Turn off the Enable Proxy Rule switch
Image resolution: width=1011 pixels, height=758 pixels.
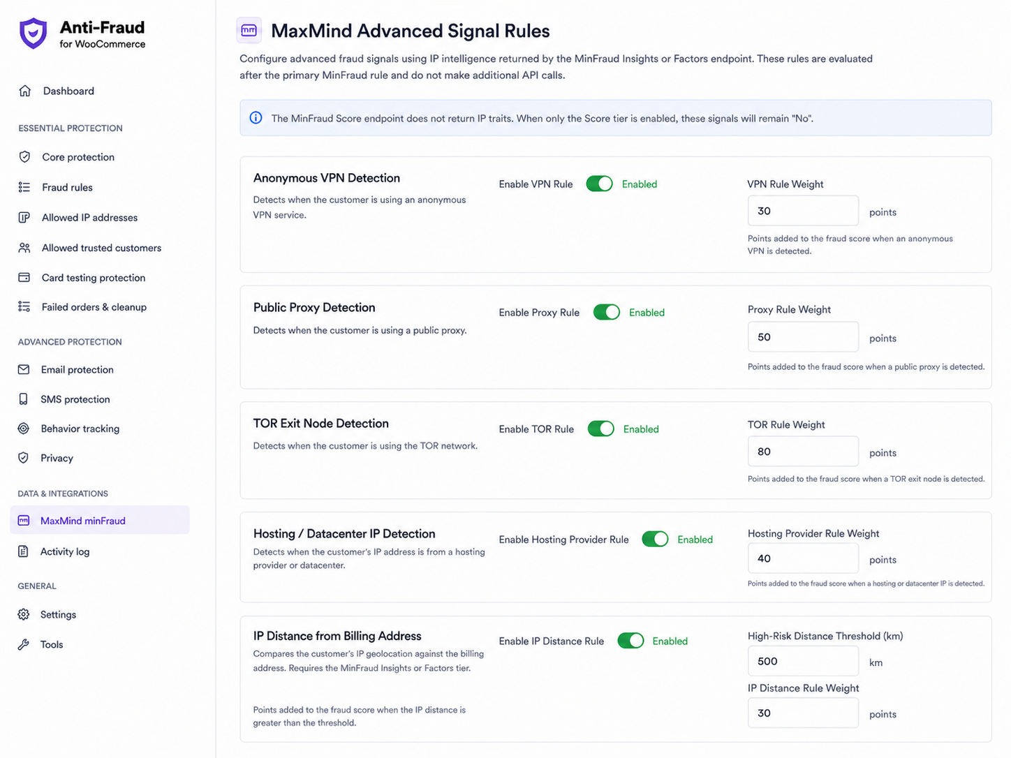(607, 312)
